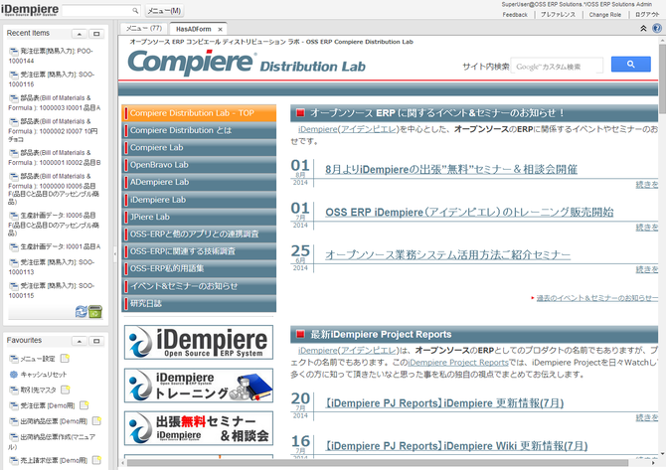Click the search magnifier icon in the iDempiere lookup box
Screen dimensions: 666x470
[x=135, y=11]
